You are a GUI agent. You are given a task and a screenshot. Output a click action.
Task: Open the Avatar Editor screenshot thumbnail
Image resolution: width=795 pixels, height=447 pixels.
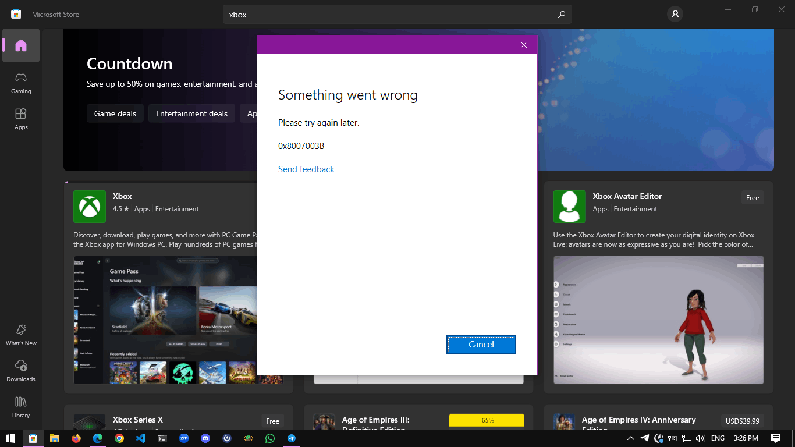click(658, 320)
